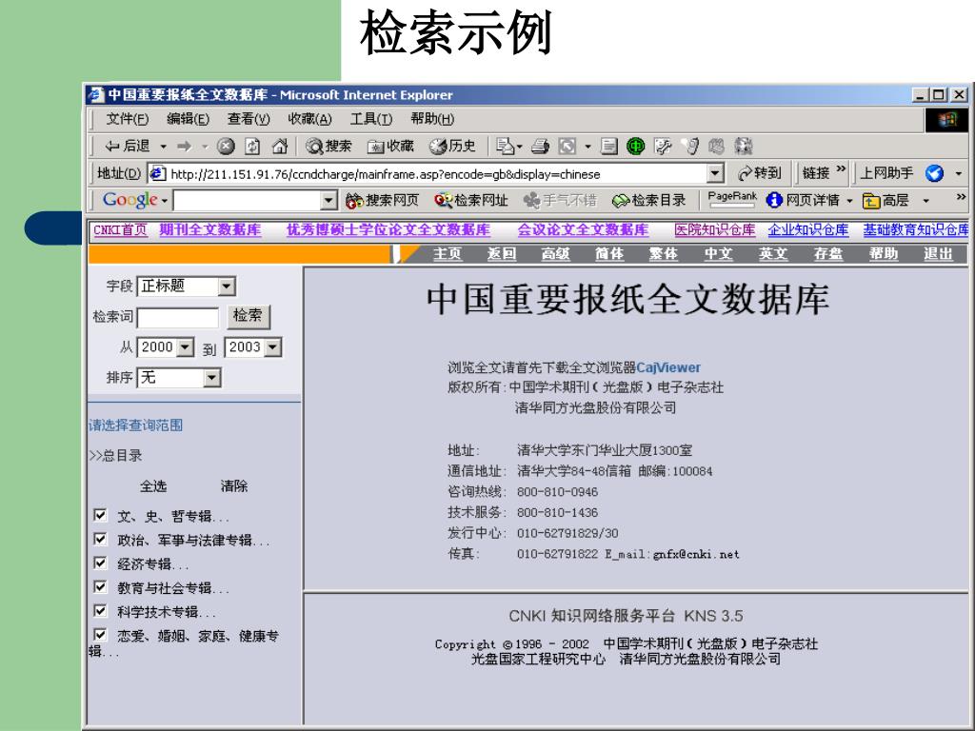Click the Windows flag logo icon
This screenshot has width=975, height=731.
tap(947, 119)
